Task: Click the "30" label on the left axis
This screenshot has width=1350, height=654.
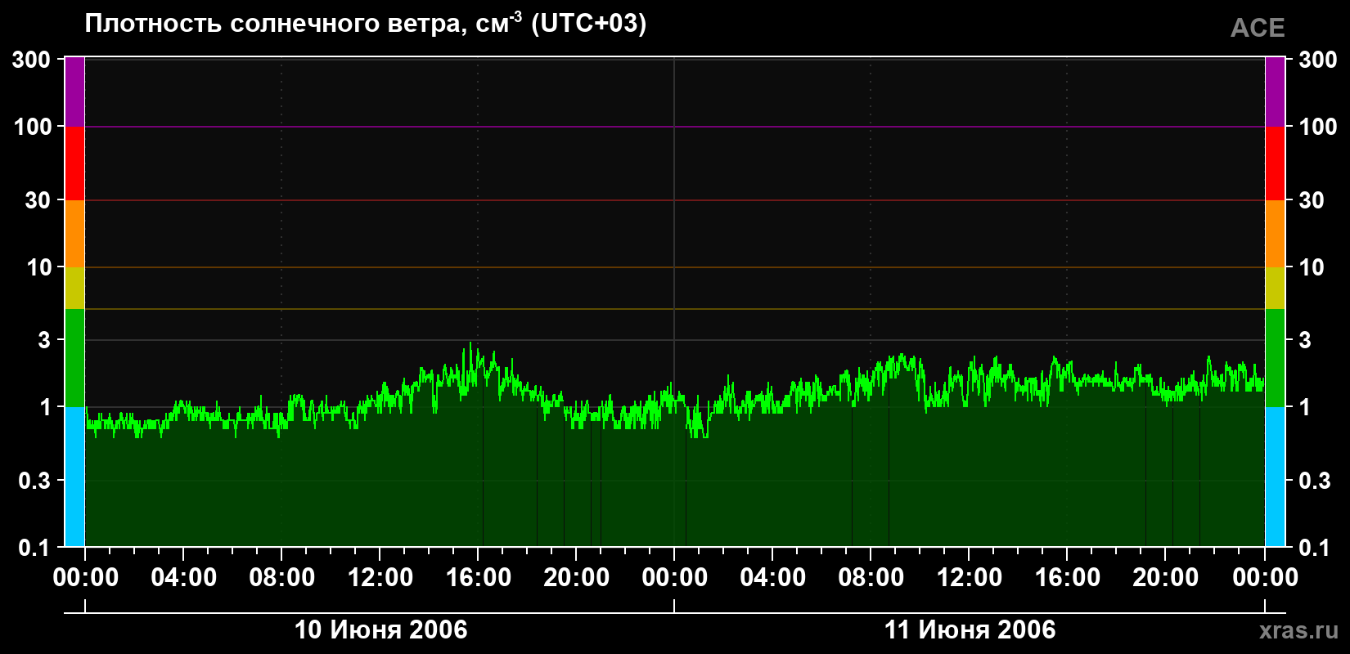Action: (38, 200)
